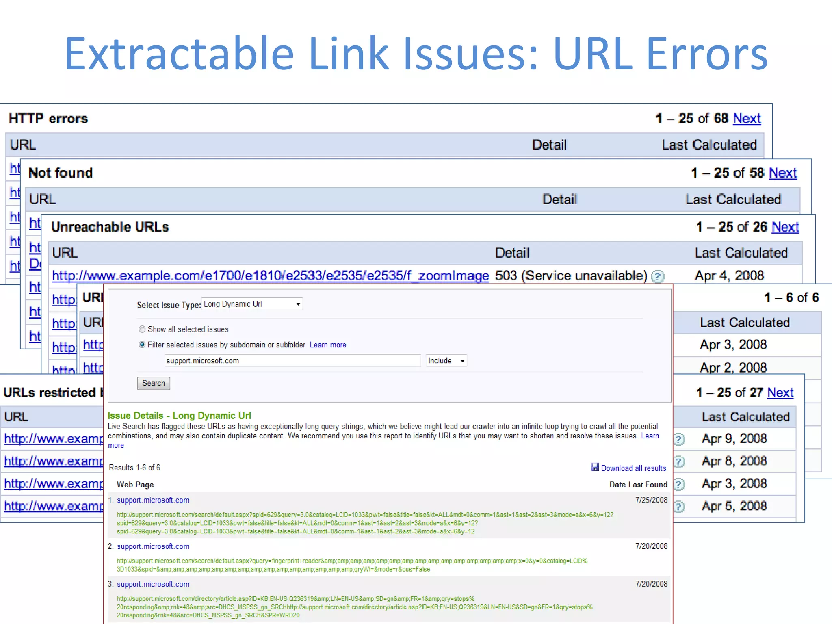Open the Include dropdown
The width and height of the screenshot is (832, 624).
pos(446,361)
